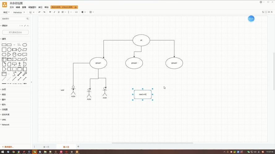Edit the scratchpad with pencil icon
Image resolution: width=275 pixels, height=154 pixels.
click(25, 26)
